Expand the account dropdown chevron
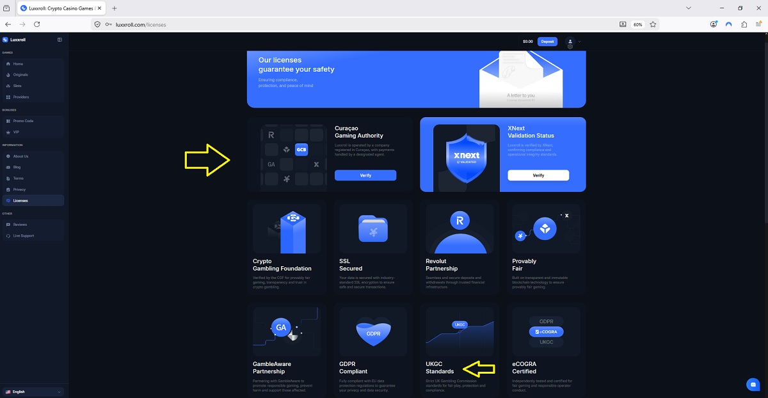768x398 pixels. point(579,42)
